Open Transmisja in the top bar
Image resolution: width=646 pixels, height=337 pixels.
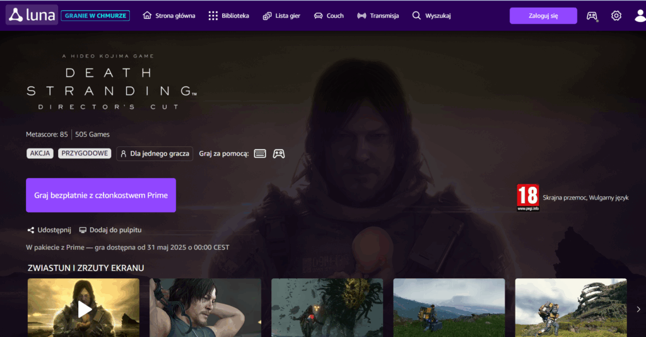[378, 16]
